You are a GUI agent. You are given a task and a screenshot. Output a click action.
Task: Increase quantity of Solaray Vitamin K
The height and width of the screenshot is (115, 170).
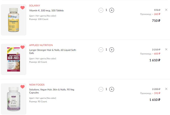pos(111,10)
